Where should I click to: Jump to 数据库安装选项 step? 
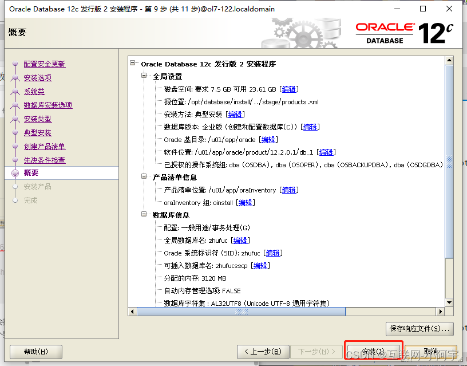pos(48,105)
